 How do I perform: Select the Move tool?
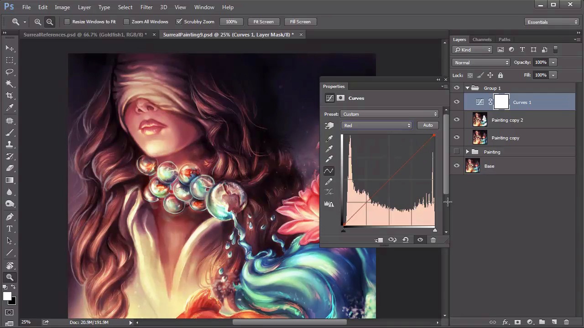coord(10,48)
